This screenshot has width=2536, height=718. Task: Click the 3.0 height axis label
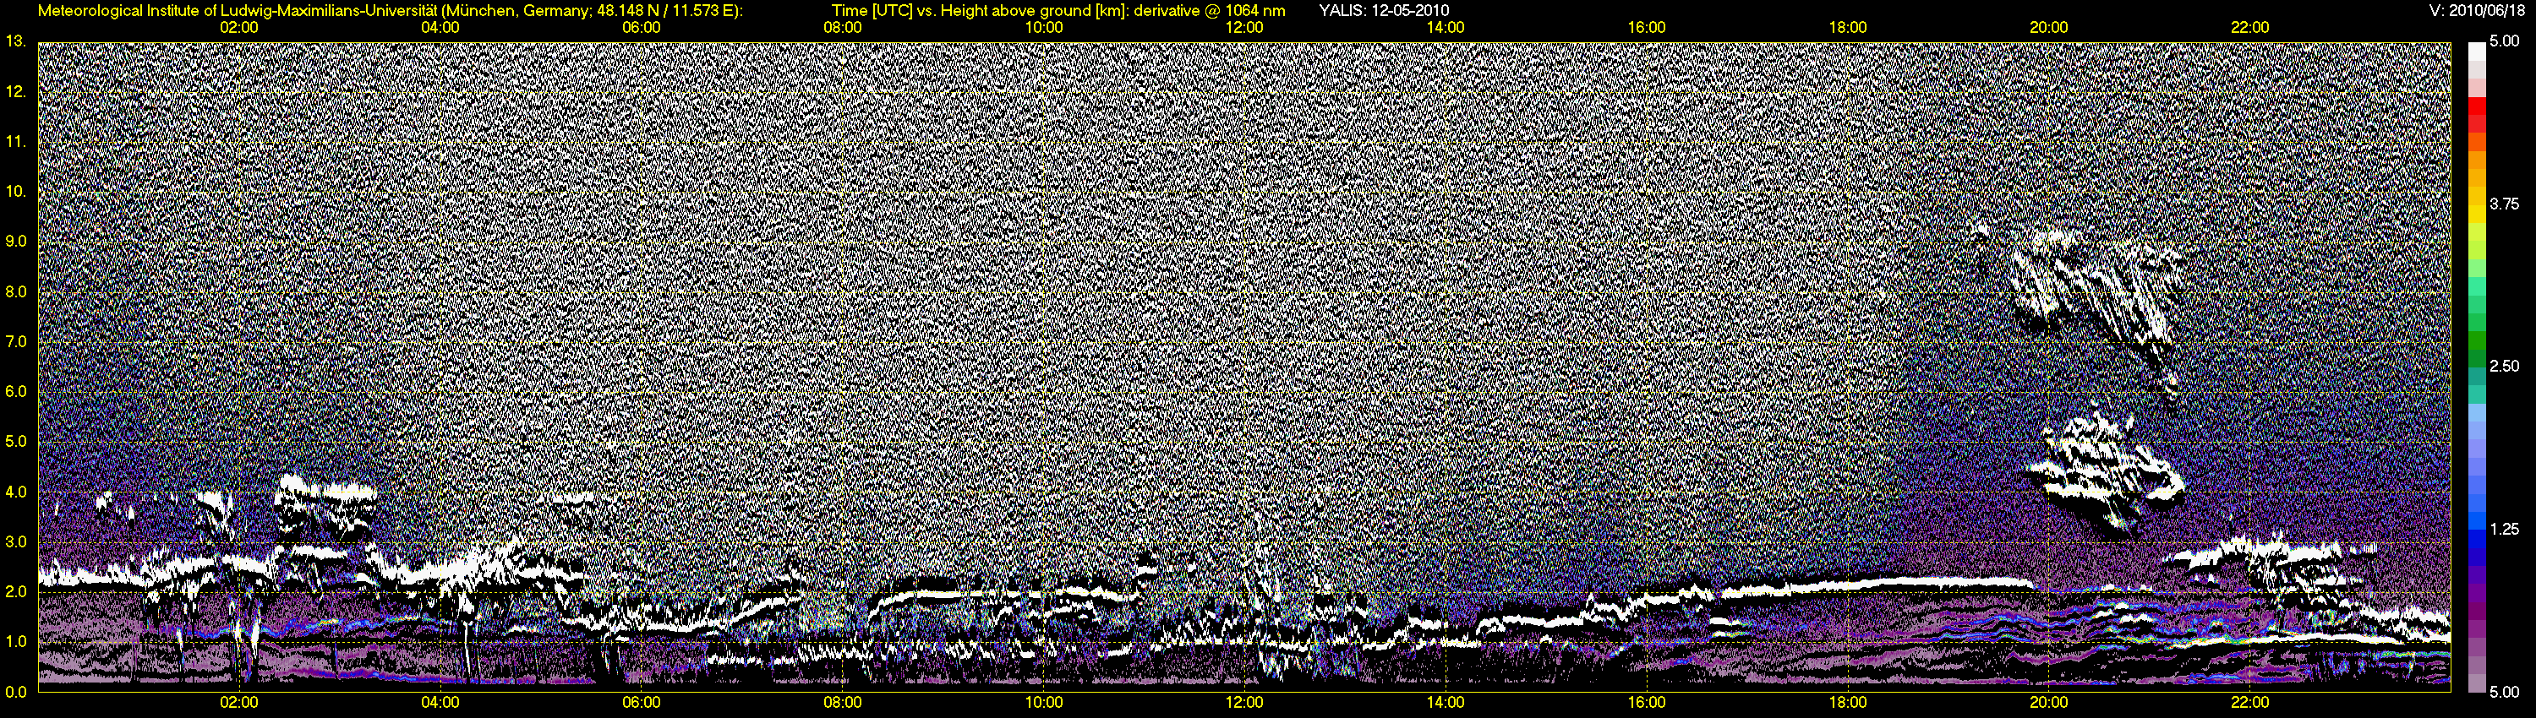[x=14, y=542]
